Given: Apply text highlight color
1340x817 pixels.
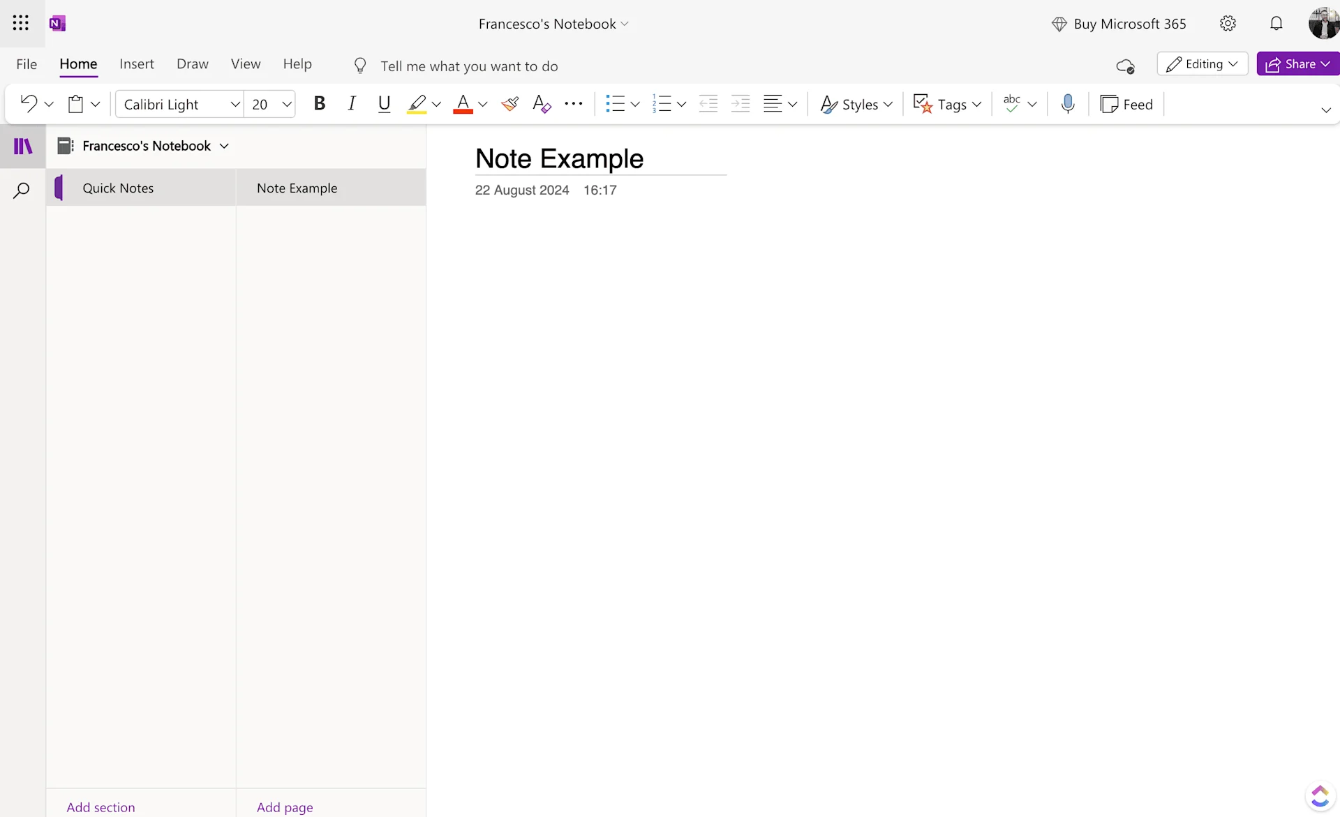Looking at the screenshot, I should click(x=416, y=103).
